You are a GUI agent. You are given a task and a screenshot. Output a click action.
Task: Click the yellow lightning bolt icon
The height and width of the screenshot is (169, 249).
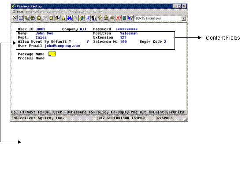pyautogui.click(x=100, y=18)
